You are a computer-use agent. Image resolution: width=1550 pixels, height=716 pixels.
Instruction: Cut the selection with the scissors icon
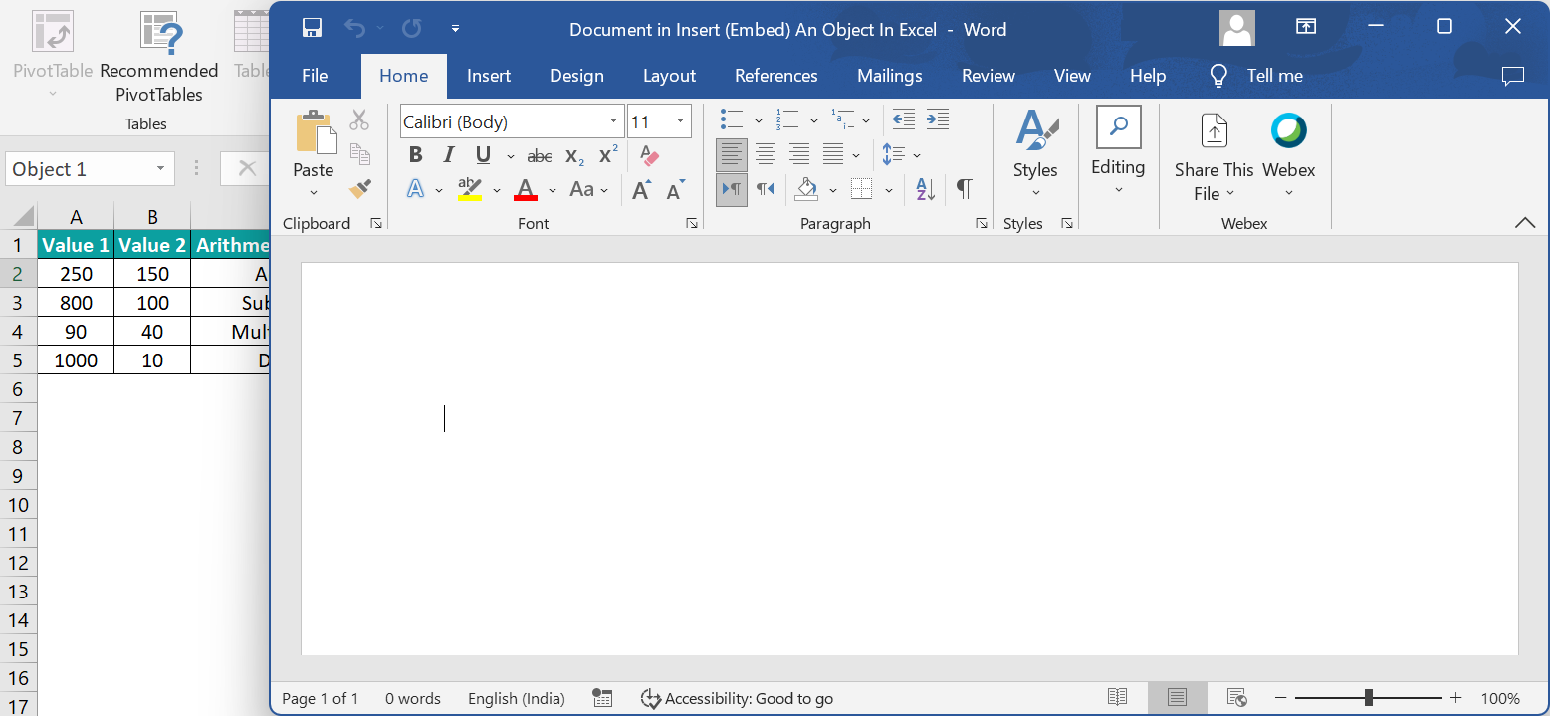[x=359, y=120]
